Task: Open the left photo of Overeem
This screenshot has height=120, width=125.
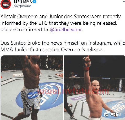Action: coord(32,88)
